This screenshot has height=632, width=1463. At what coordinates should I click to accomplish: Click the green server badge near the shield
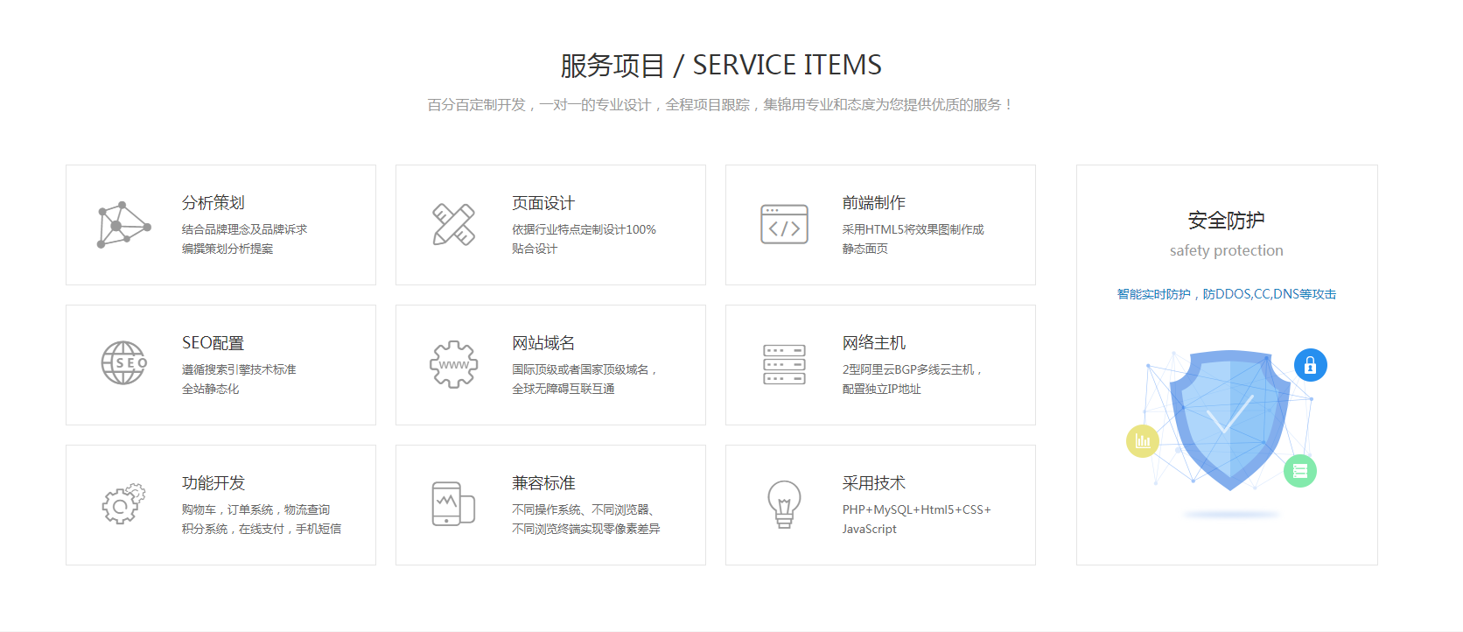1300,471
